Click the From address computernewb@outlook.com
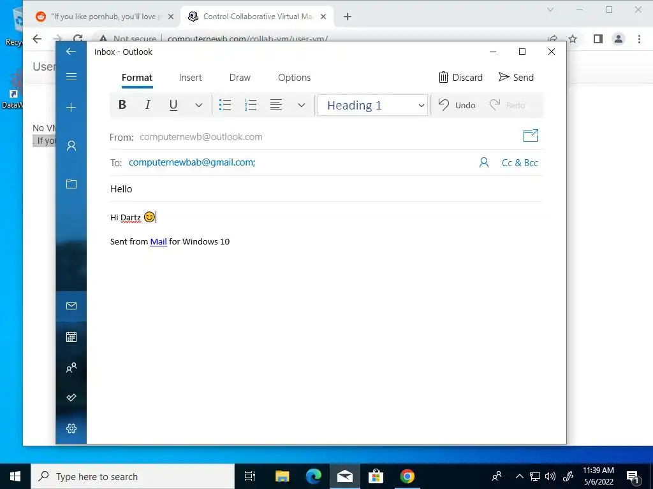Image resolution: width=653 pixels, height=489 pixels. coord(201,138)
